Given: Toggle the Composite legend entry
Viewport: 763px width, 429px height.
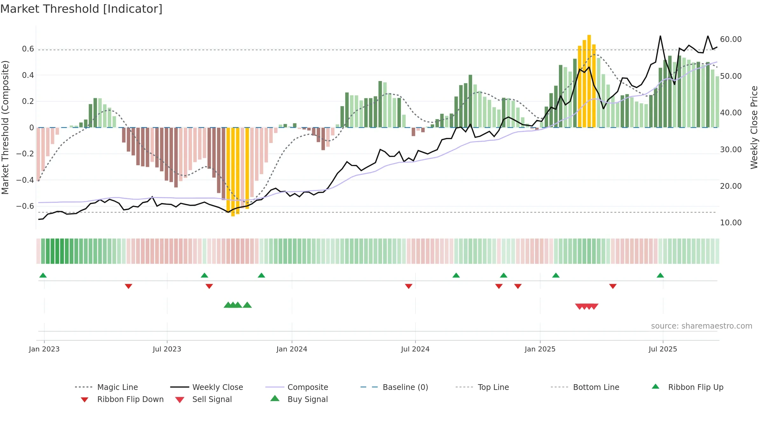Looking at the screenshot, I should 297,387.
